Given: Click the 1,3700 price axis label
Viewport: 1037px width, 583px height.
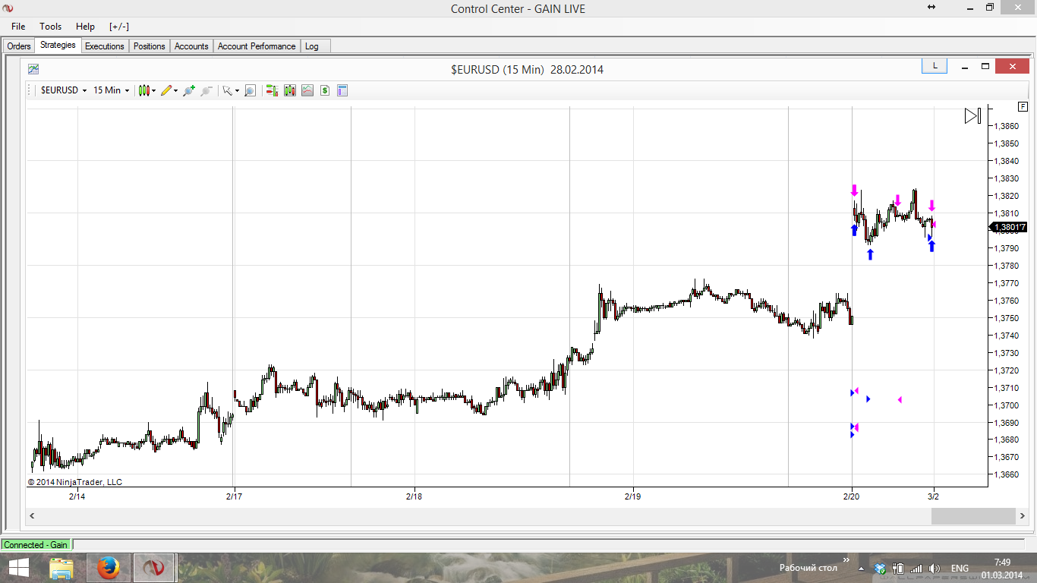Looking at the screenshot, I should (1007, 405).
